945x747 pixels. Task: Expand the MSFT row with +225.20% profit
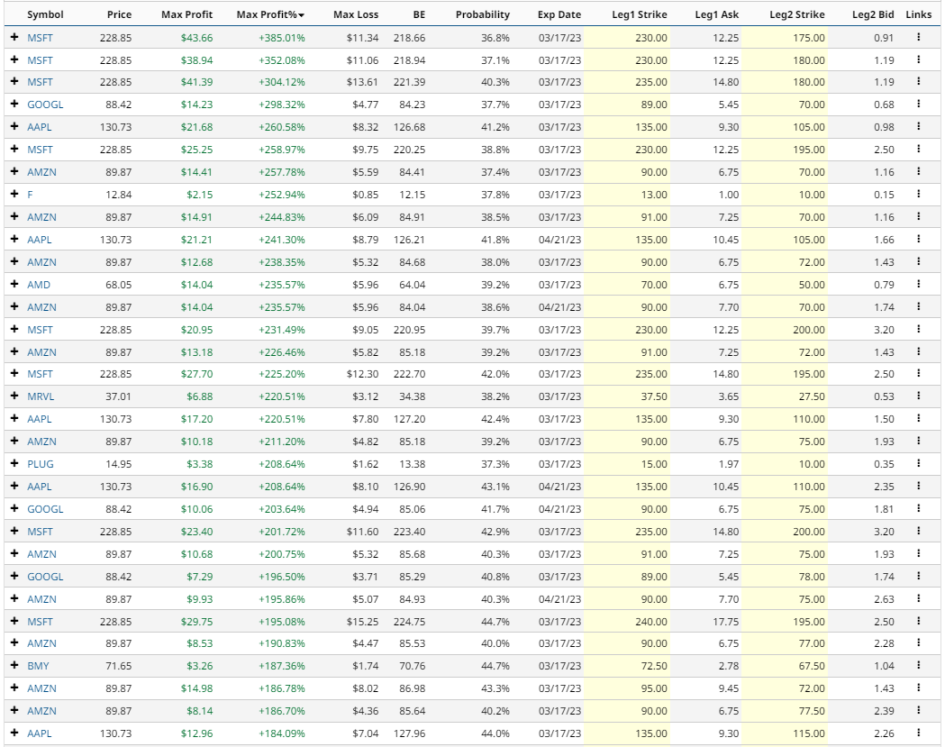tap(14, 374)
